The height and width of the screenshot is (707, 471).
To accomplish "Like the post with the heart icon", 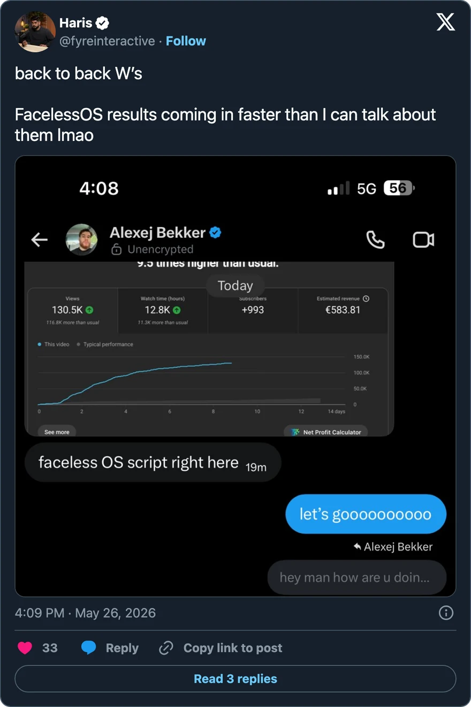I will click(x=25, y=648).
